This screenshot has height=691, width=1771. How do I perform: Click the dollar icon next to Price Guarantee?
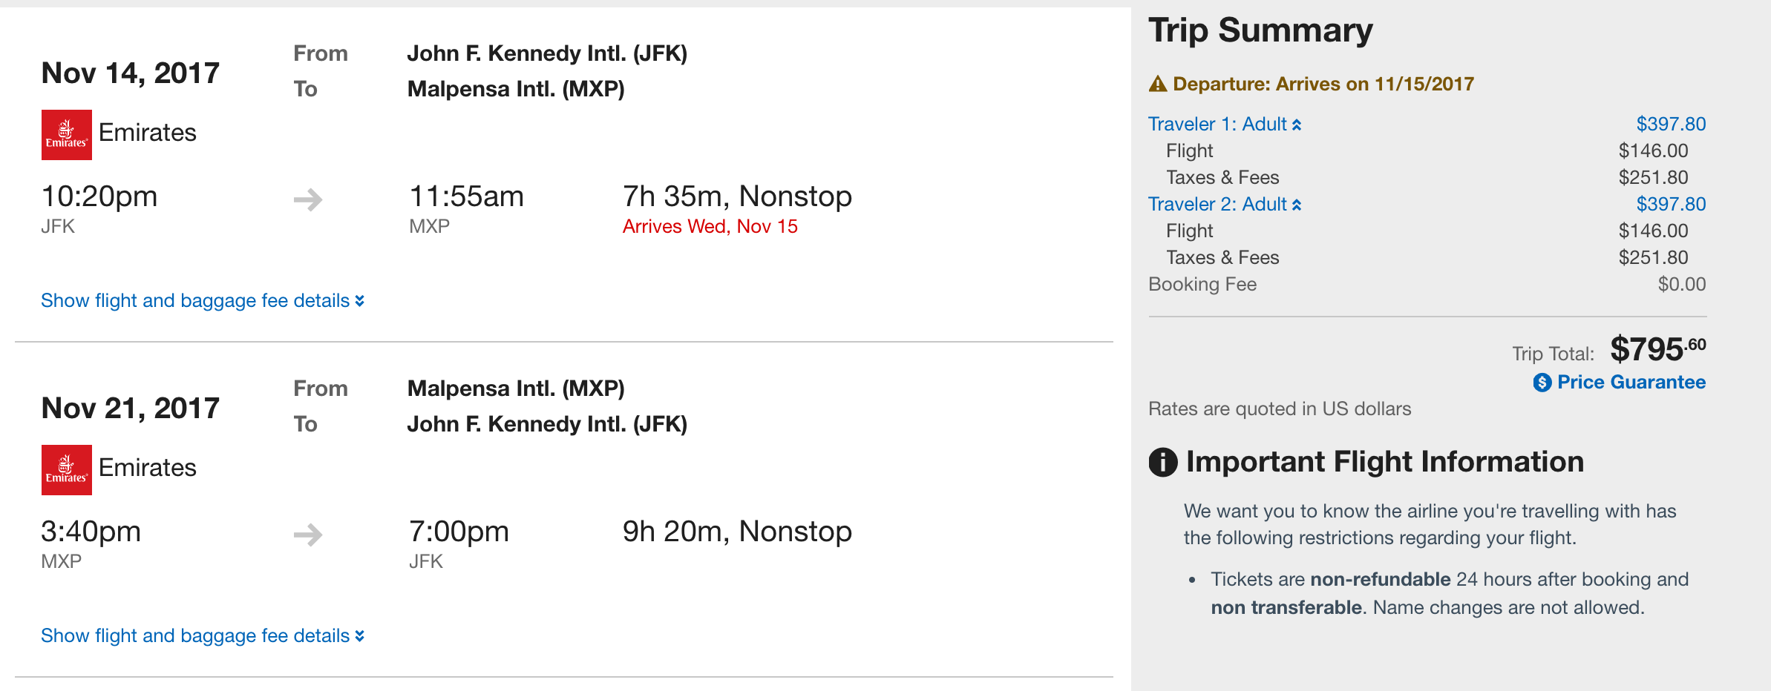tap(1542, 383)
